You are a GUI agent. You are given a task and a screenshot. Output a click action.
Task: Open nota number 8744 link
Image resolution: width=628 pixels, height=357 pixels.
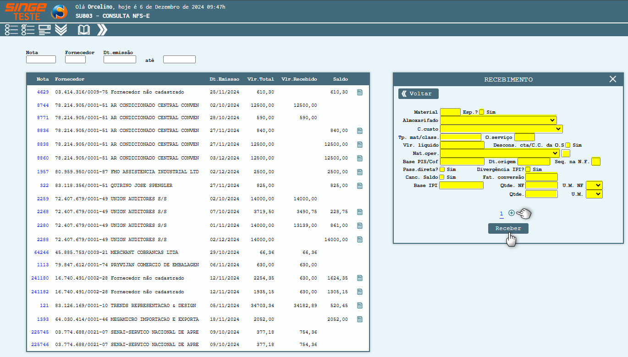click(43, 105)
